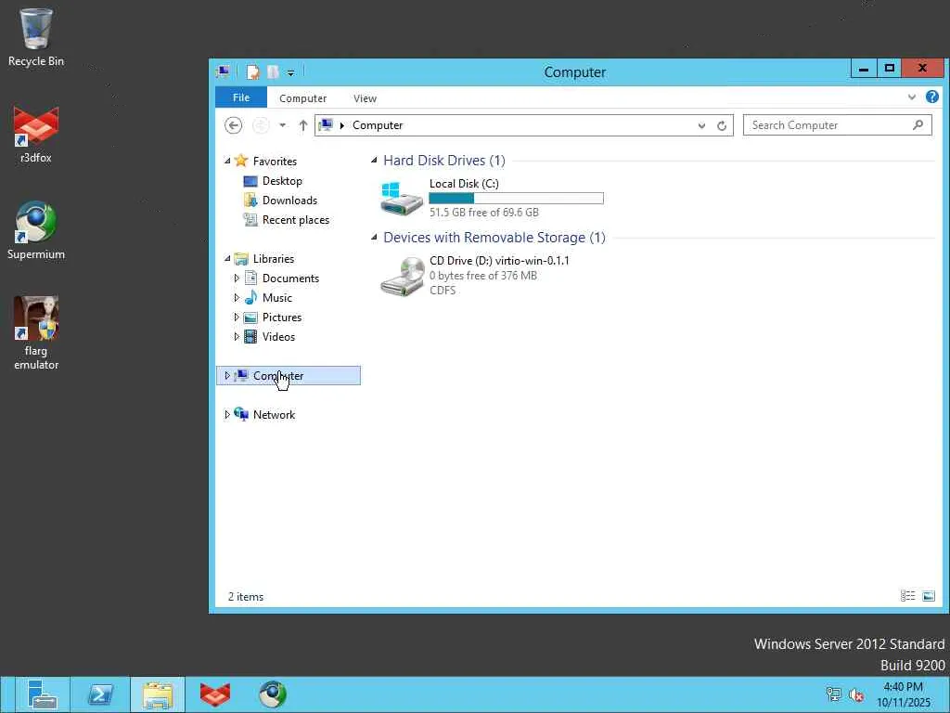This screenshot has width=950, height=713.
Task: Expand the Computer tree node
Action: [227, 376]
